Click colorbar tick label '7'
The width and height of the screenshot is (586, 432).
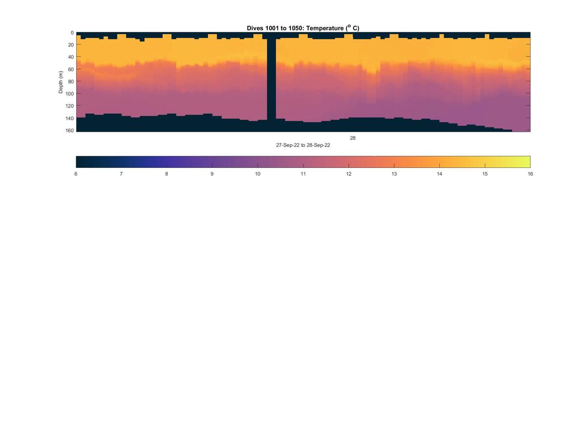point(121,174)
